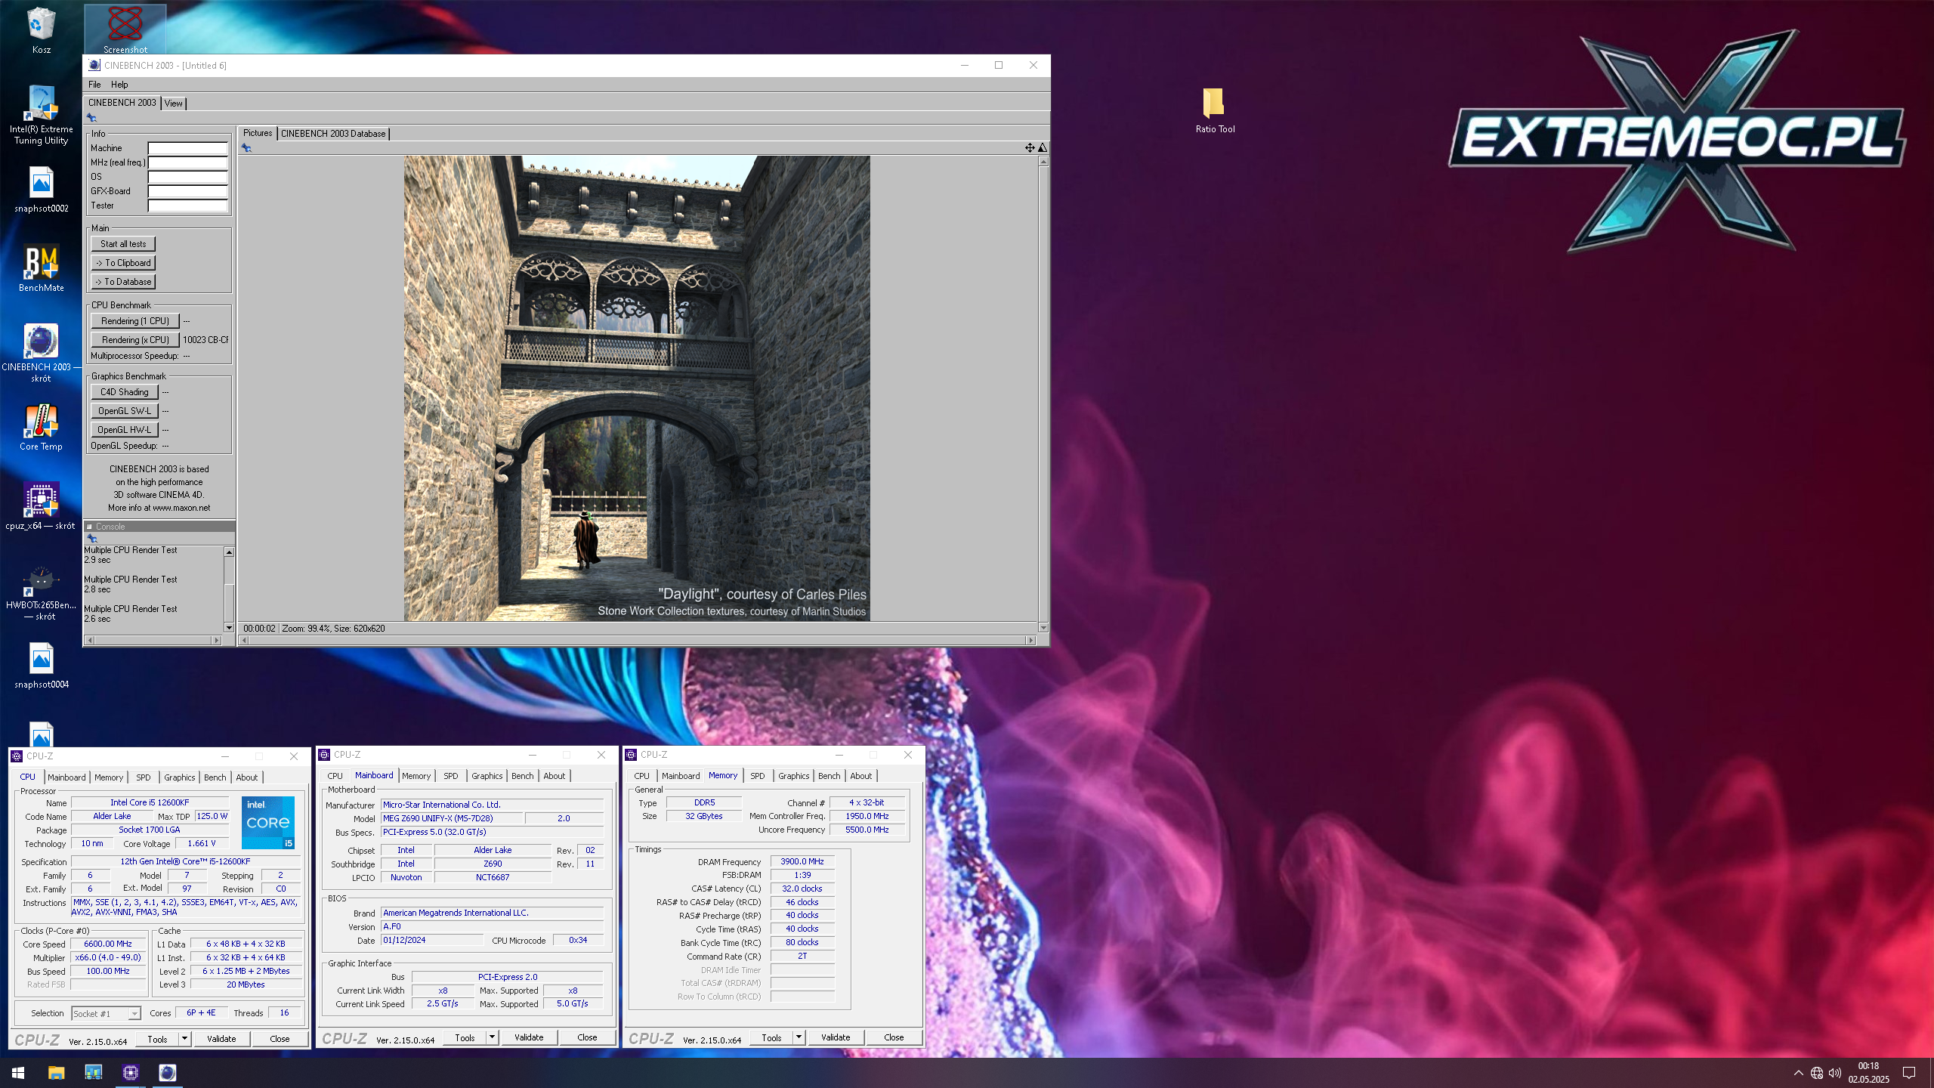The width and height of the screenshot is (1934, 1088).
Task: Open the Ratio Tool folder
Action: click(1215, 110)
